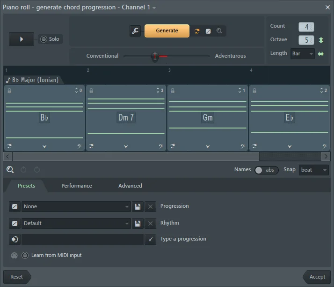
Task: Click the undo arrow icon
Action: click(23, 170)
